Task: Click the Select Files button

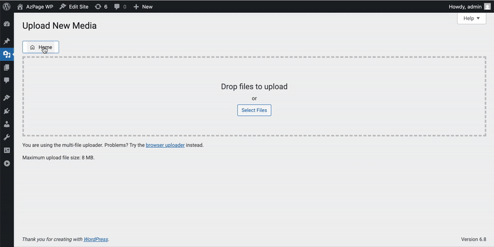Action: [x=254, y=110]
